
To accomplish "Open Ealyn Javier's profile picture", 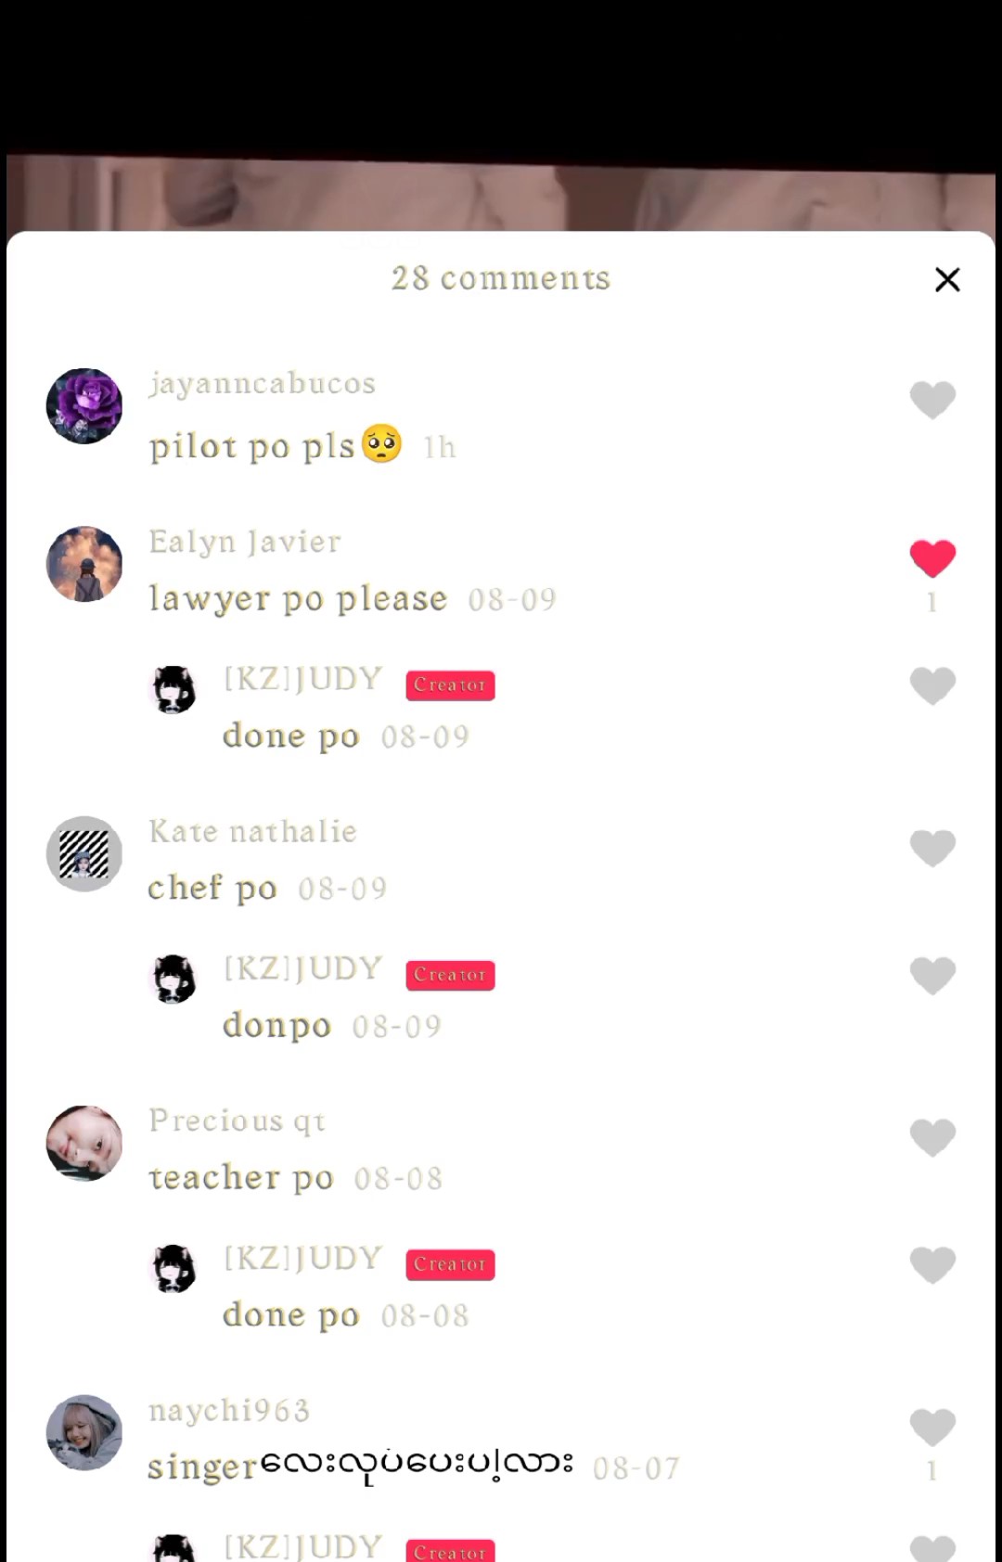I will [x=84, y=564].
